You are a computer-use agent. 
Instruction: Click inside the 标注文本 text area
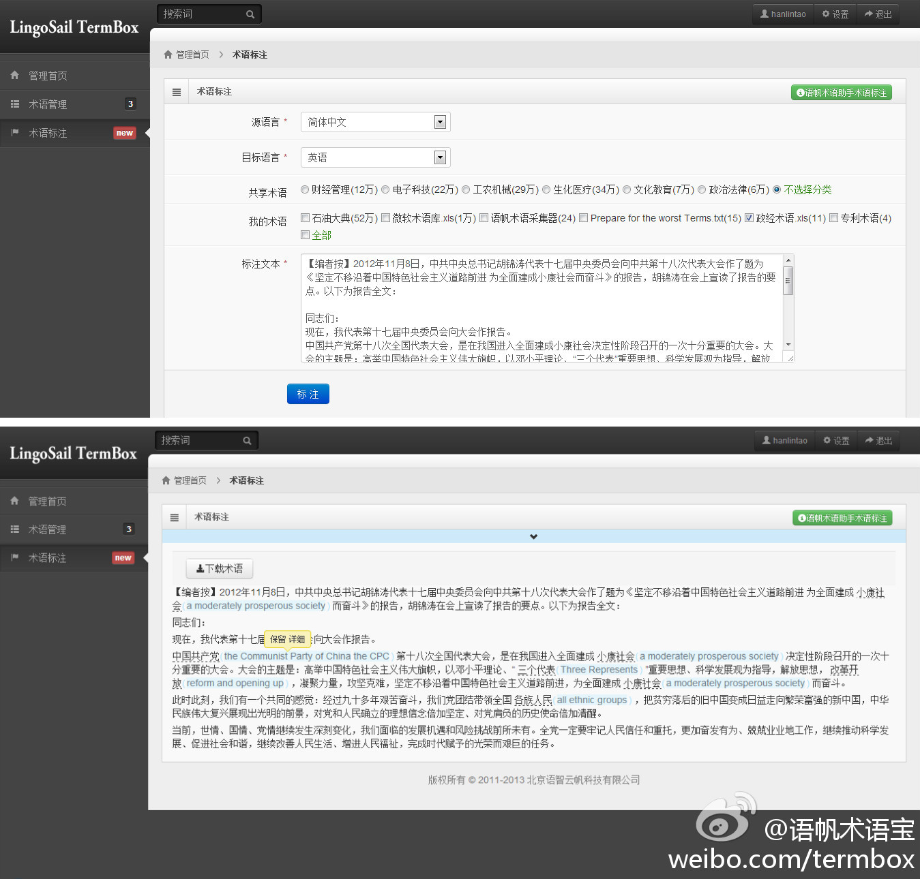pyautogui.click(x=542, y=308)
